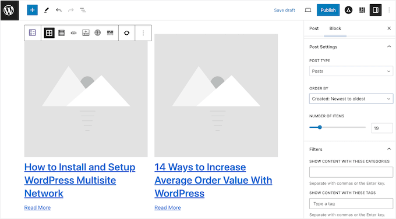Open the block inserter plus button
The image size is (396, 219).
click(x=33, y=10)
